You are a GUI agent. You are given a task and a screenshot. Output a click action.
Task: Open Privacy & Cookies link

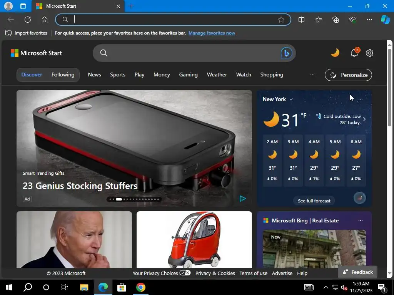pyautogui.click(x=215, y=273)
